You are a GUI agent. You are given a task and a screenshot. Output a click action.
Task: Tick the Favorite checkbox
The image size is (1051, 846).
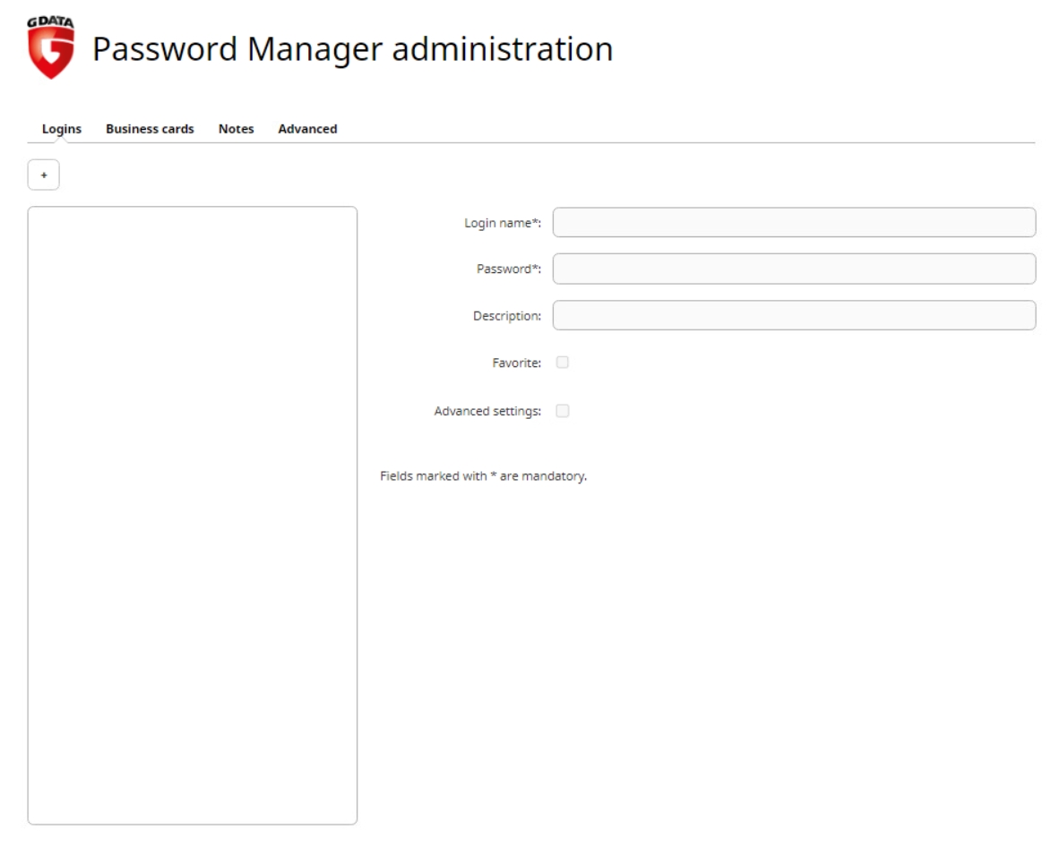click(563, 363)
